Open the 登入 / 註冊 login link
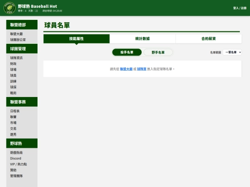 point(240,8)
